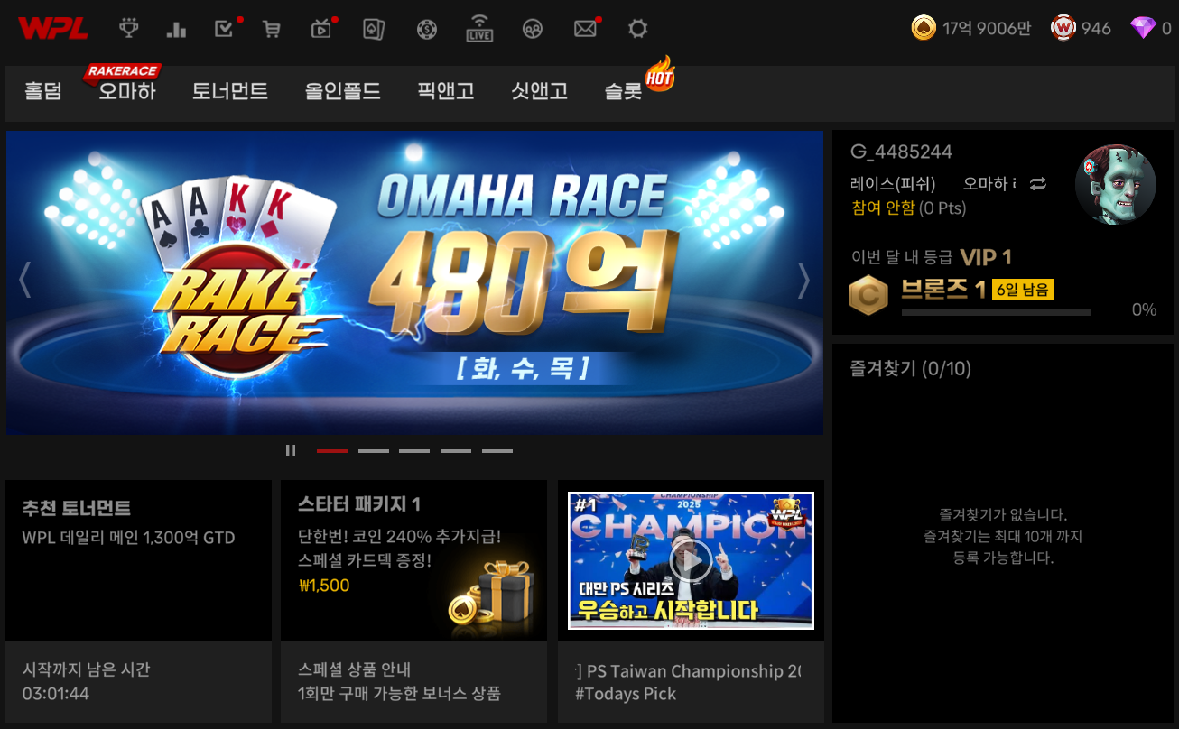Toggle race type swap arrows

[x=1038, y=183]
